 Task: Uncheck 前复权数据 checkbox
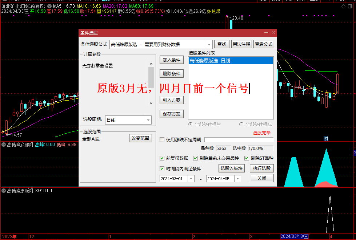[x=162, y=158]
